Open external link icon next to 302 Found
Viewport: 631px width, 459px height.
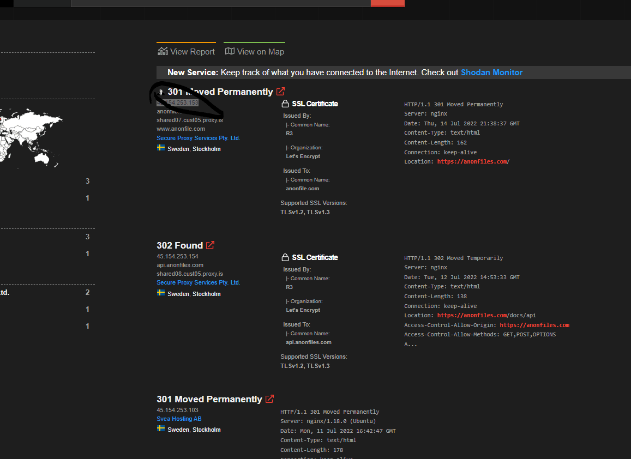pos(210,245)
